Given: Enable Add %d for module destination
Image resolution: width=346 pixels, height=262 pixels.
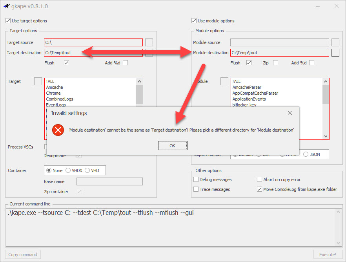Looking at the screenshot, I should (311, 63).
